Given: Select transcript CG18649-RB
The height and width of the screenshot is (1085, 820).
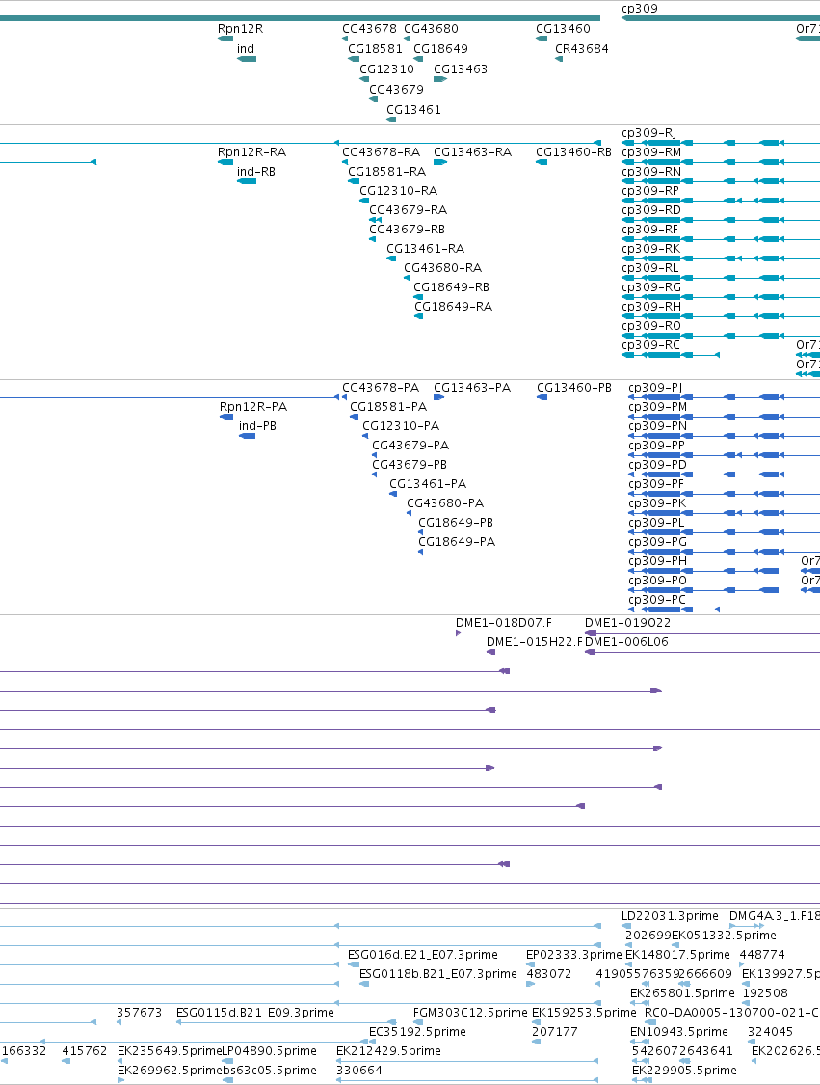Looking at the screenshot, I should (452, 286).
